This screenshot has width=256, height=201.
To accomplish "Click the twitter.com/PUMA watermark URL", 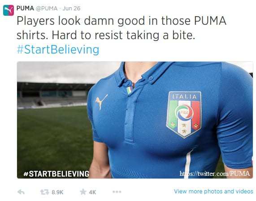I will tap(215, 173).
